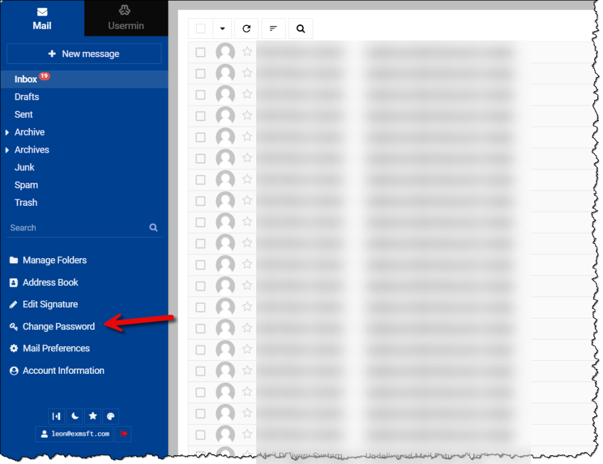Click the sort order icon in the toolbar

coord(273,28)
